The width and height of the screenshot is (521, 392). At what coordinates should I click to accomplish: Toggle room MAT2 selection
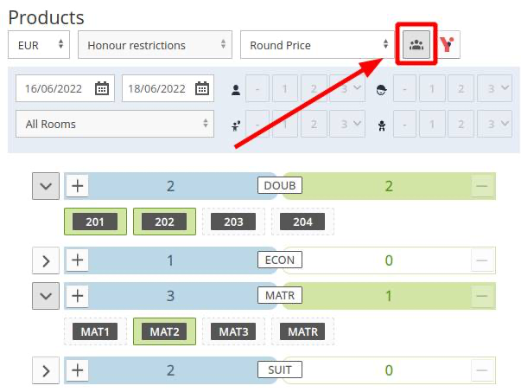[164, 331]
